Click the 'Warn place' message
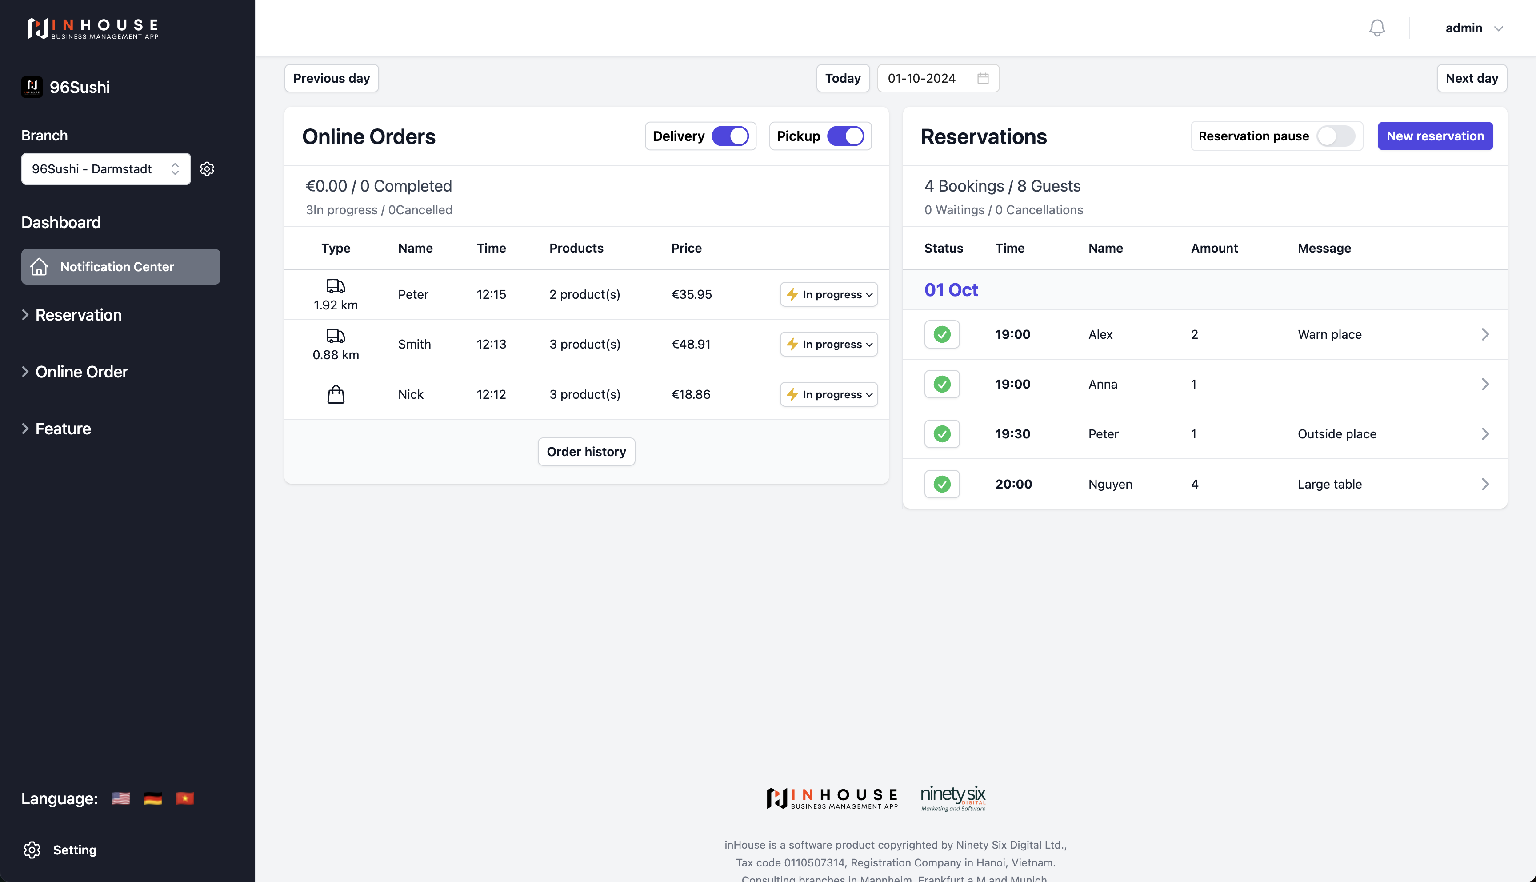1536x882 pixels. click(x=1329, y=334)
